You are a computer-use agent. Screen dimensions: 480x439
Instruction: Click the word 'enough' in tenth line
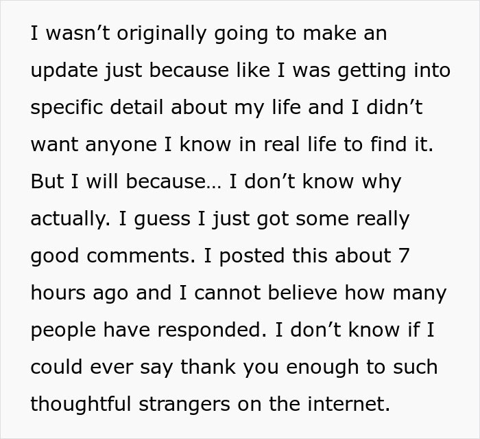tap(322, 368)
